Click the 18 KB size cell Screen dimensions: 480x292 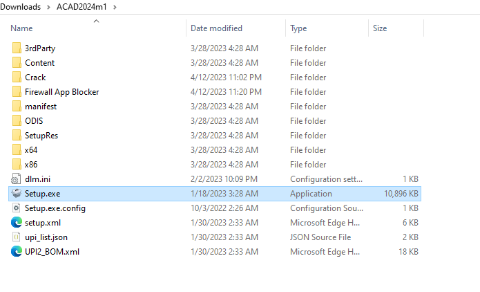tap(408, 251)
